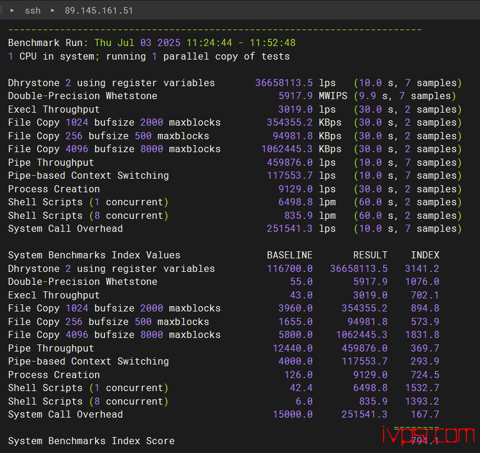
Task: Click the System Benchmarks Index Score text
Action: click(91, 441)
